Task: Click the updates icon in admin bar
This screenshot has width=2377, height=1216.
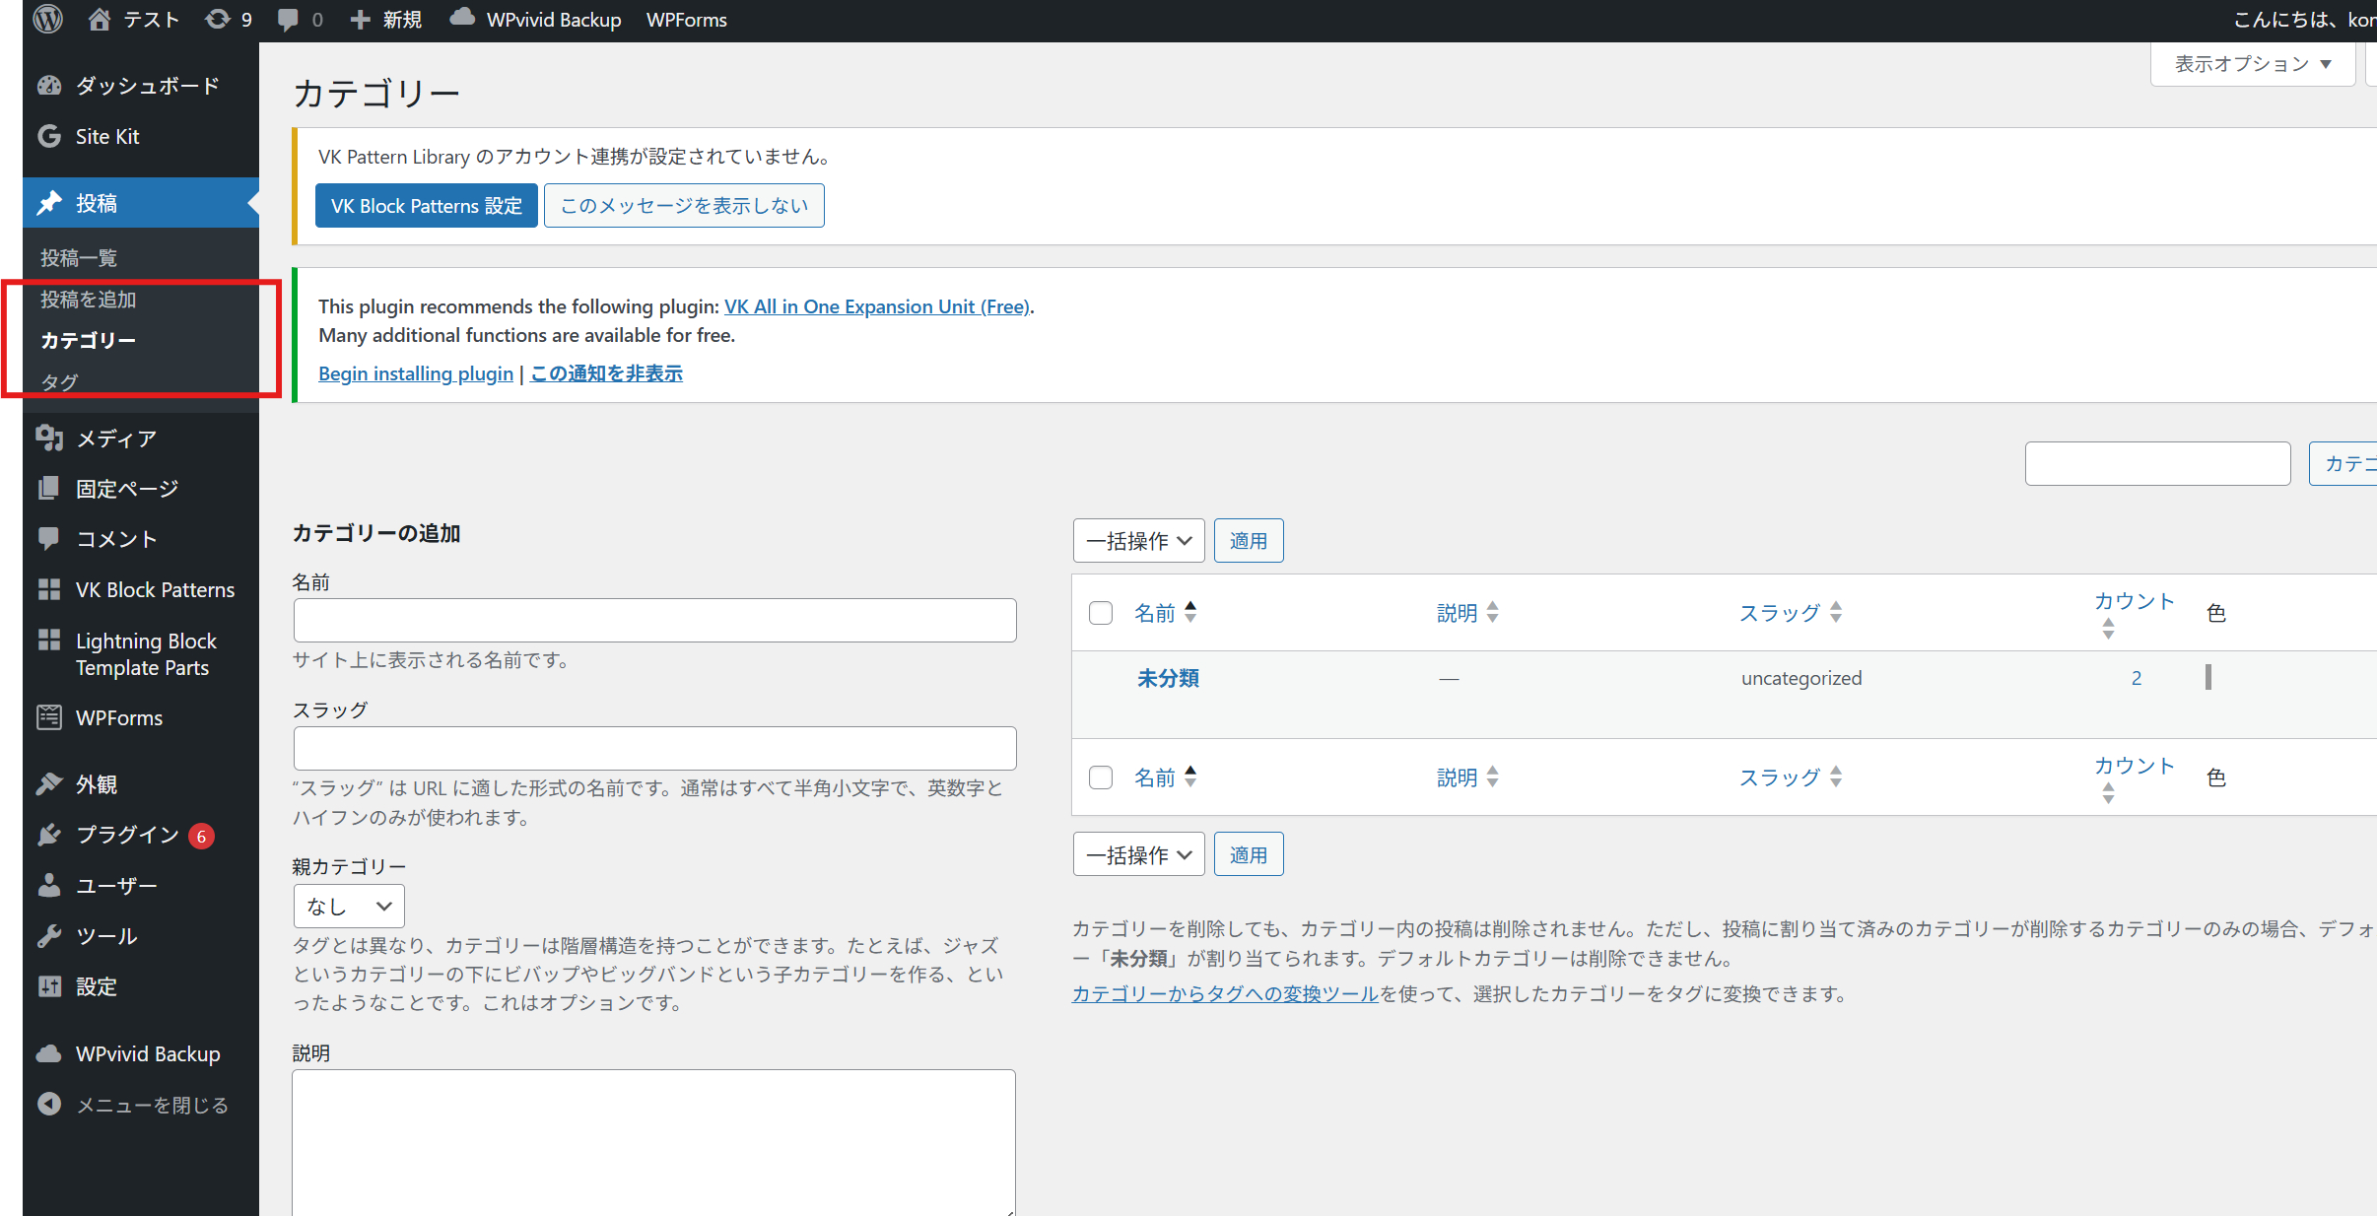Action: coord(217,19)
